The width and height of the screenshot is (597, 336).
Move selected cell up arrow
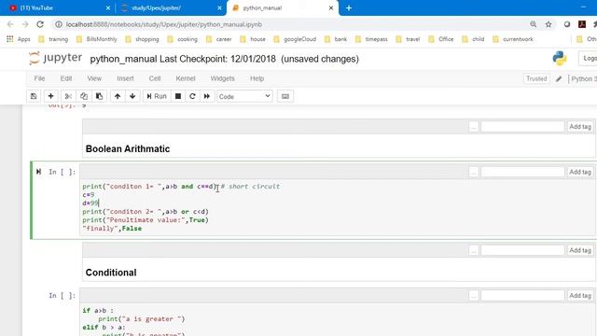(x=118, y=96)
